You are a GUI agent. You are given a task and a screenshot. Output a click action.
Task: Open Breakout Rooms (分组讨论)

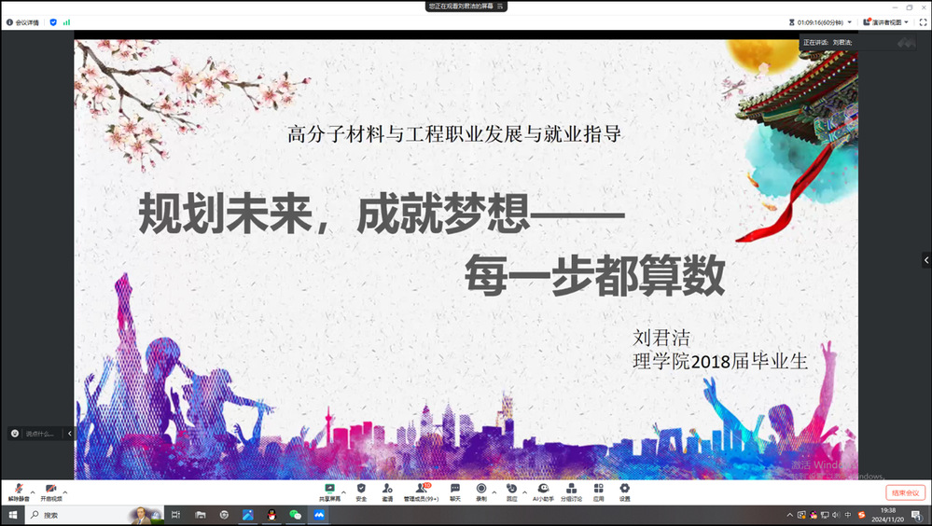pyautogui.click(x=571, y=490)
